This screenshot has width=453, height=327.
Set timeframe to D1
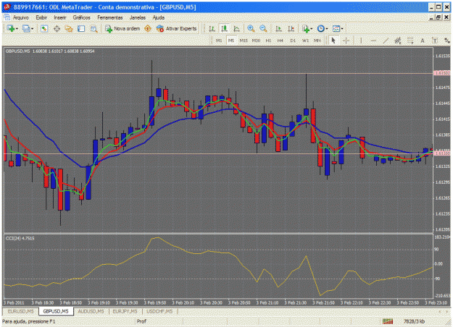(x=293, y=41)
